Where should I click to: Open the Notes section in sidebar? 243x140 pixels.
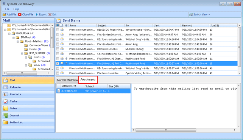28,109
